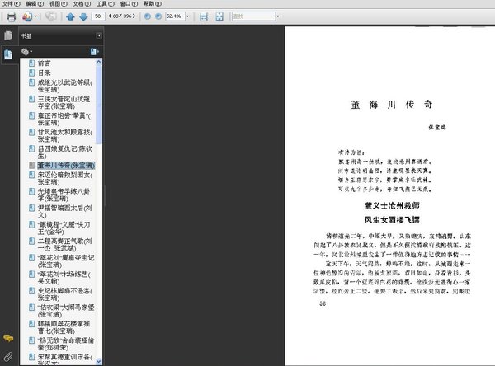Open the Comments panel icon at bottom left

[x=8, y=338]
